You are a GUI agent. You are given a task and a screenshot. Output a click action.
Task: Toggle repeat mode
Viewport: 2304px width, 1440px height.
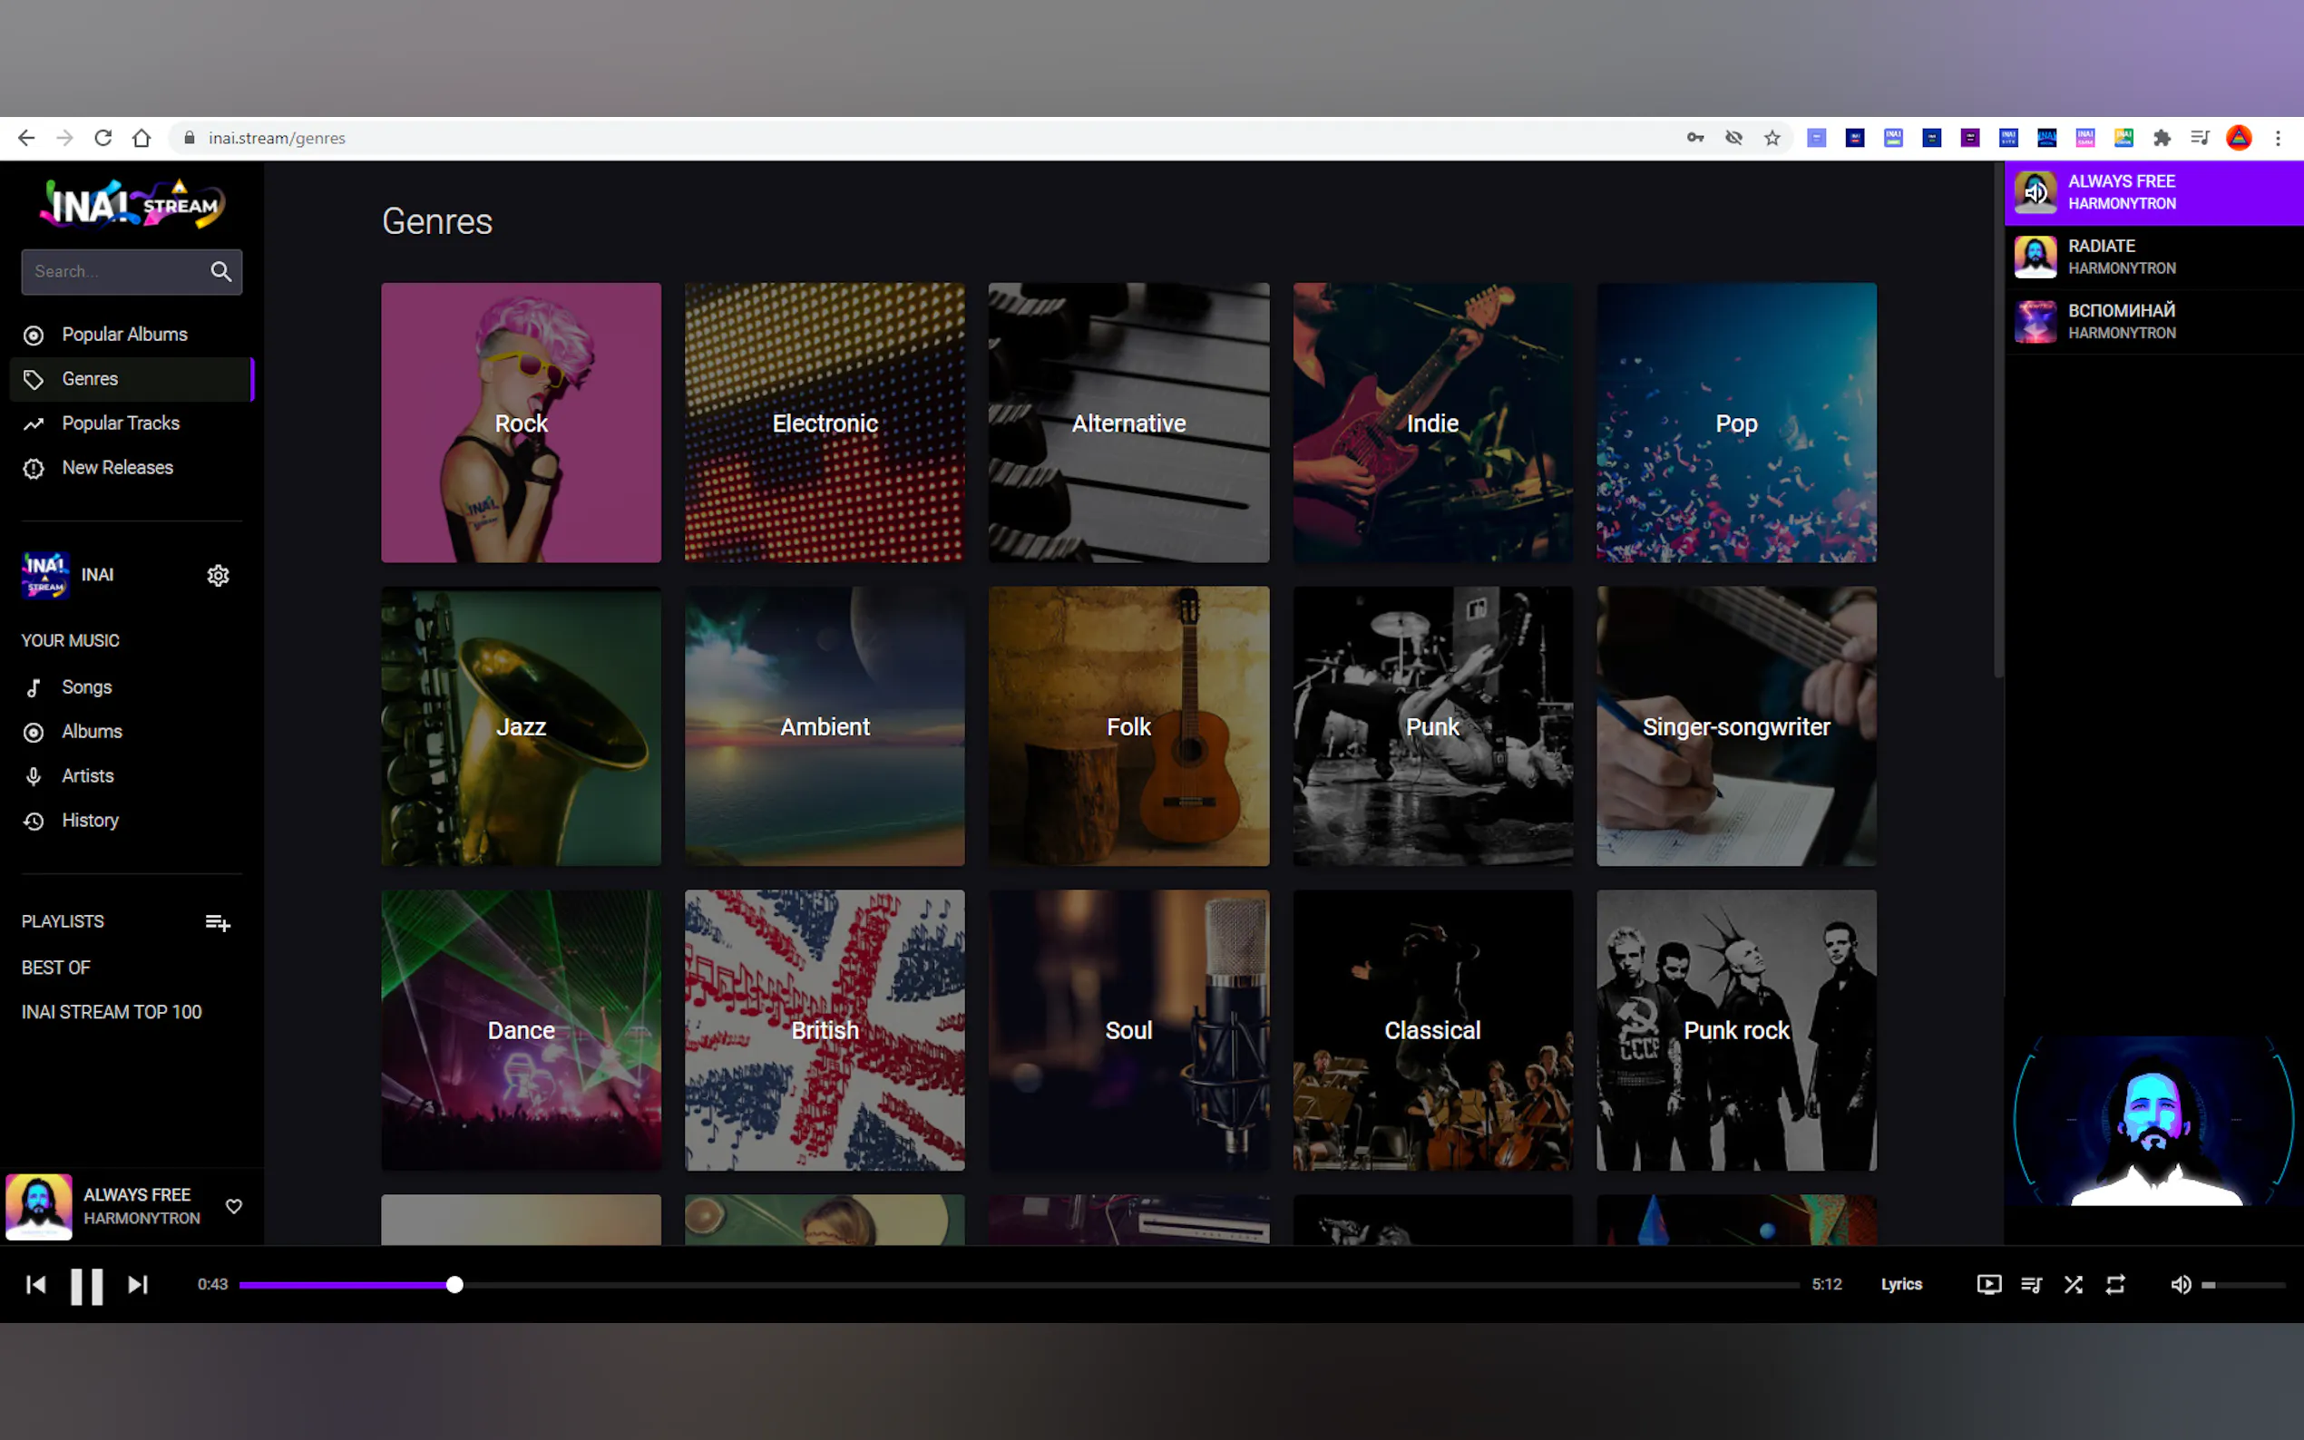[2114, 1285]
